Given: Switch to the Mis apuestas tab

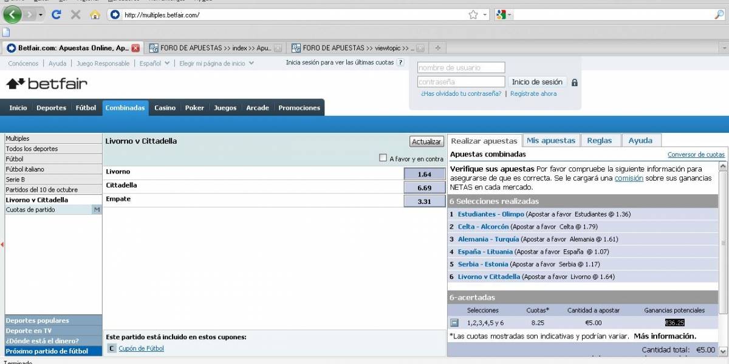Looking at the screenshot, I should (x=551, y=140).
